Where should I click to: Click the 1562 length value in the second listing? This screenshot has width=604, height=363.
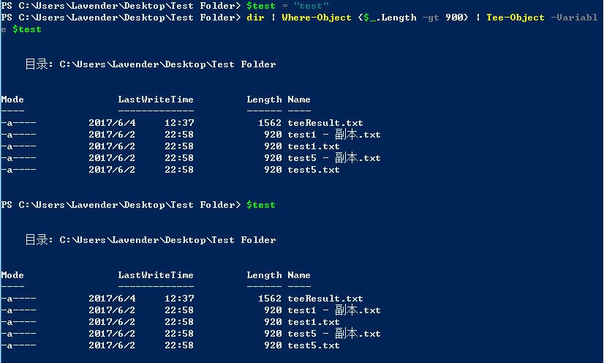(x=270, y=299)
